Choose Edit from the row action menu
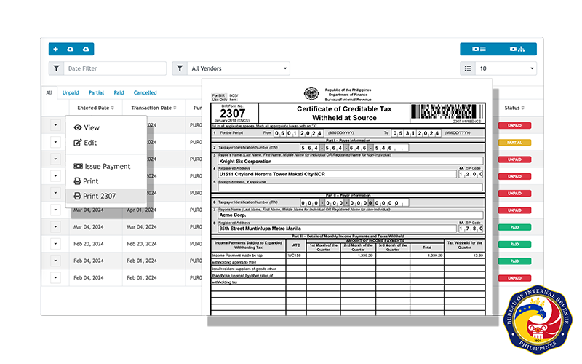The width and height of the screenshot is (582, 364). tap(106, 143)
